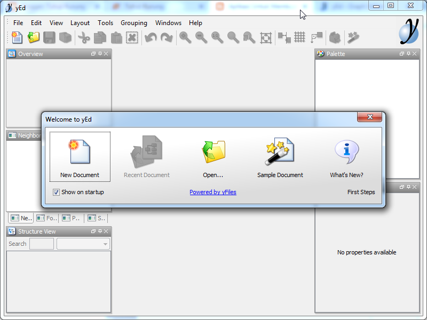Image resolution: width=427 pixels, height=320 pixels.
Task: Click the Redo arrow in the toolbar
Action: click(166, 37)
